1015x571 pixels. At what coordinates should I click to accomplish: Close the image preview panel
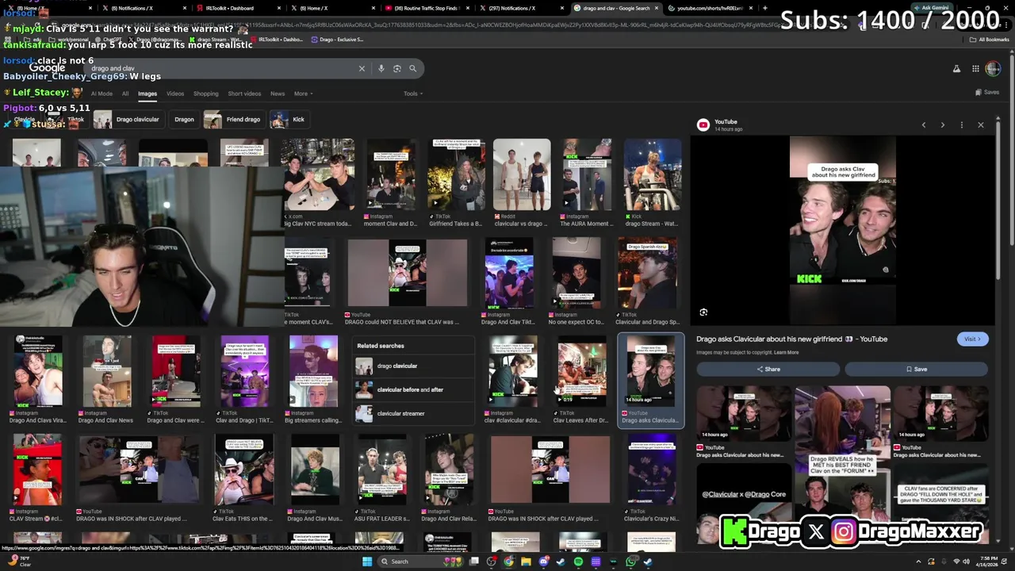pos(981,125)
